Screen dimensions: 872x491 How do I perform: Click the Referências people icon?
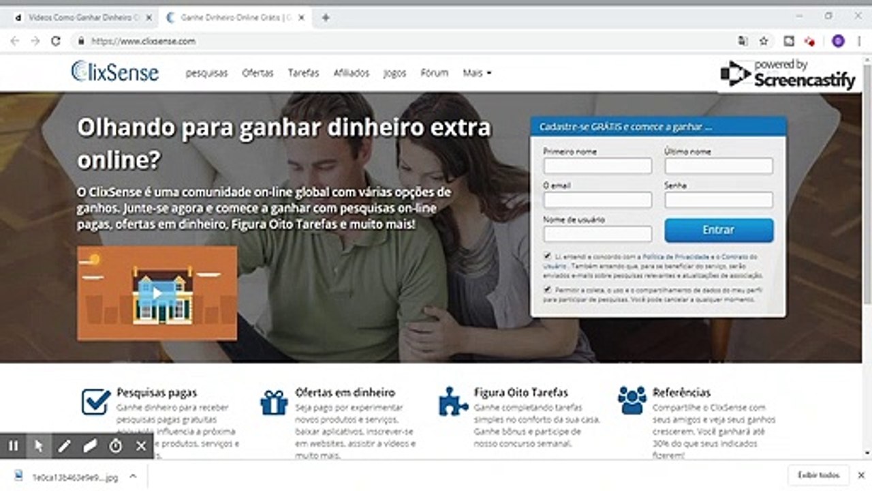632,400
